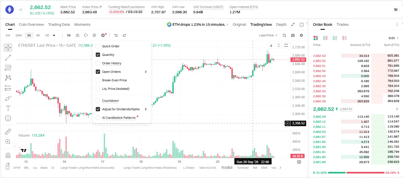Image resolution: width=403 pixels, height=178 pixels.
Task: Select the brush drawing tool
Action: (8, 98)
